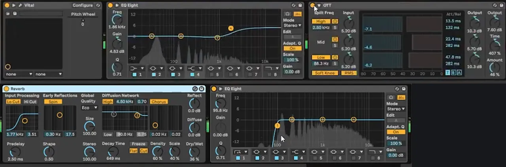Toggle the OTT device activator
Image resolution: width=506 pixels, height=167 pixels.
(312, 6)
